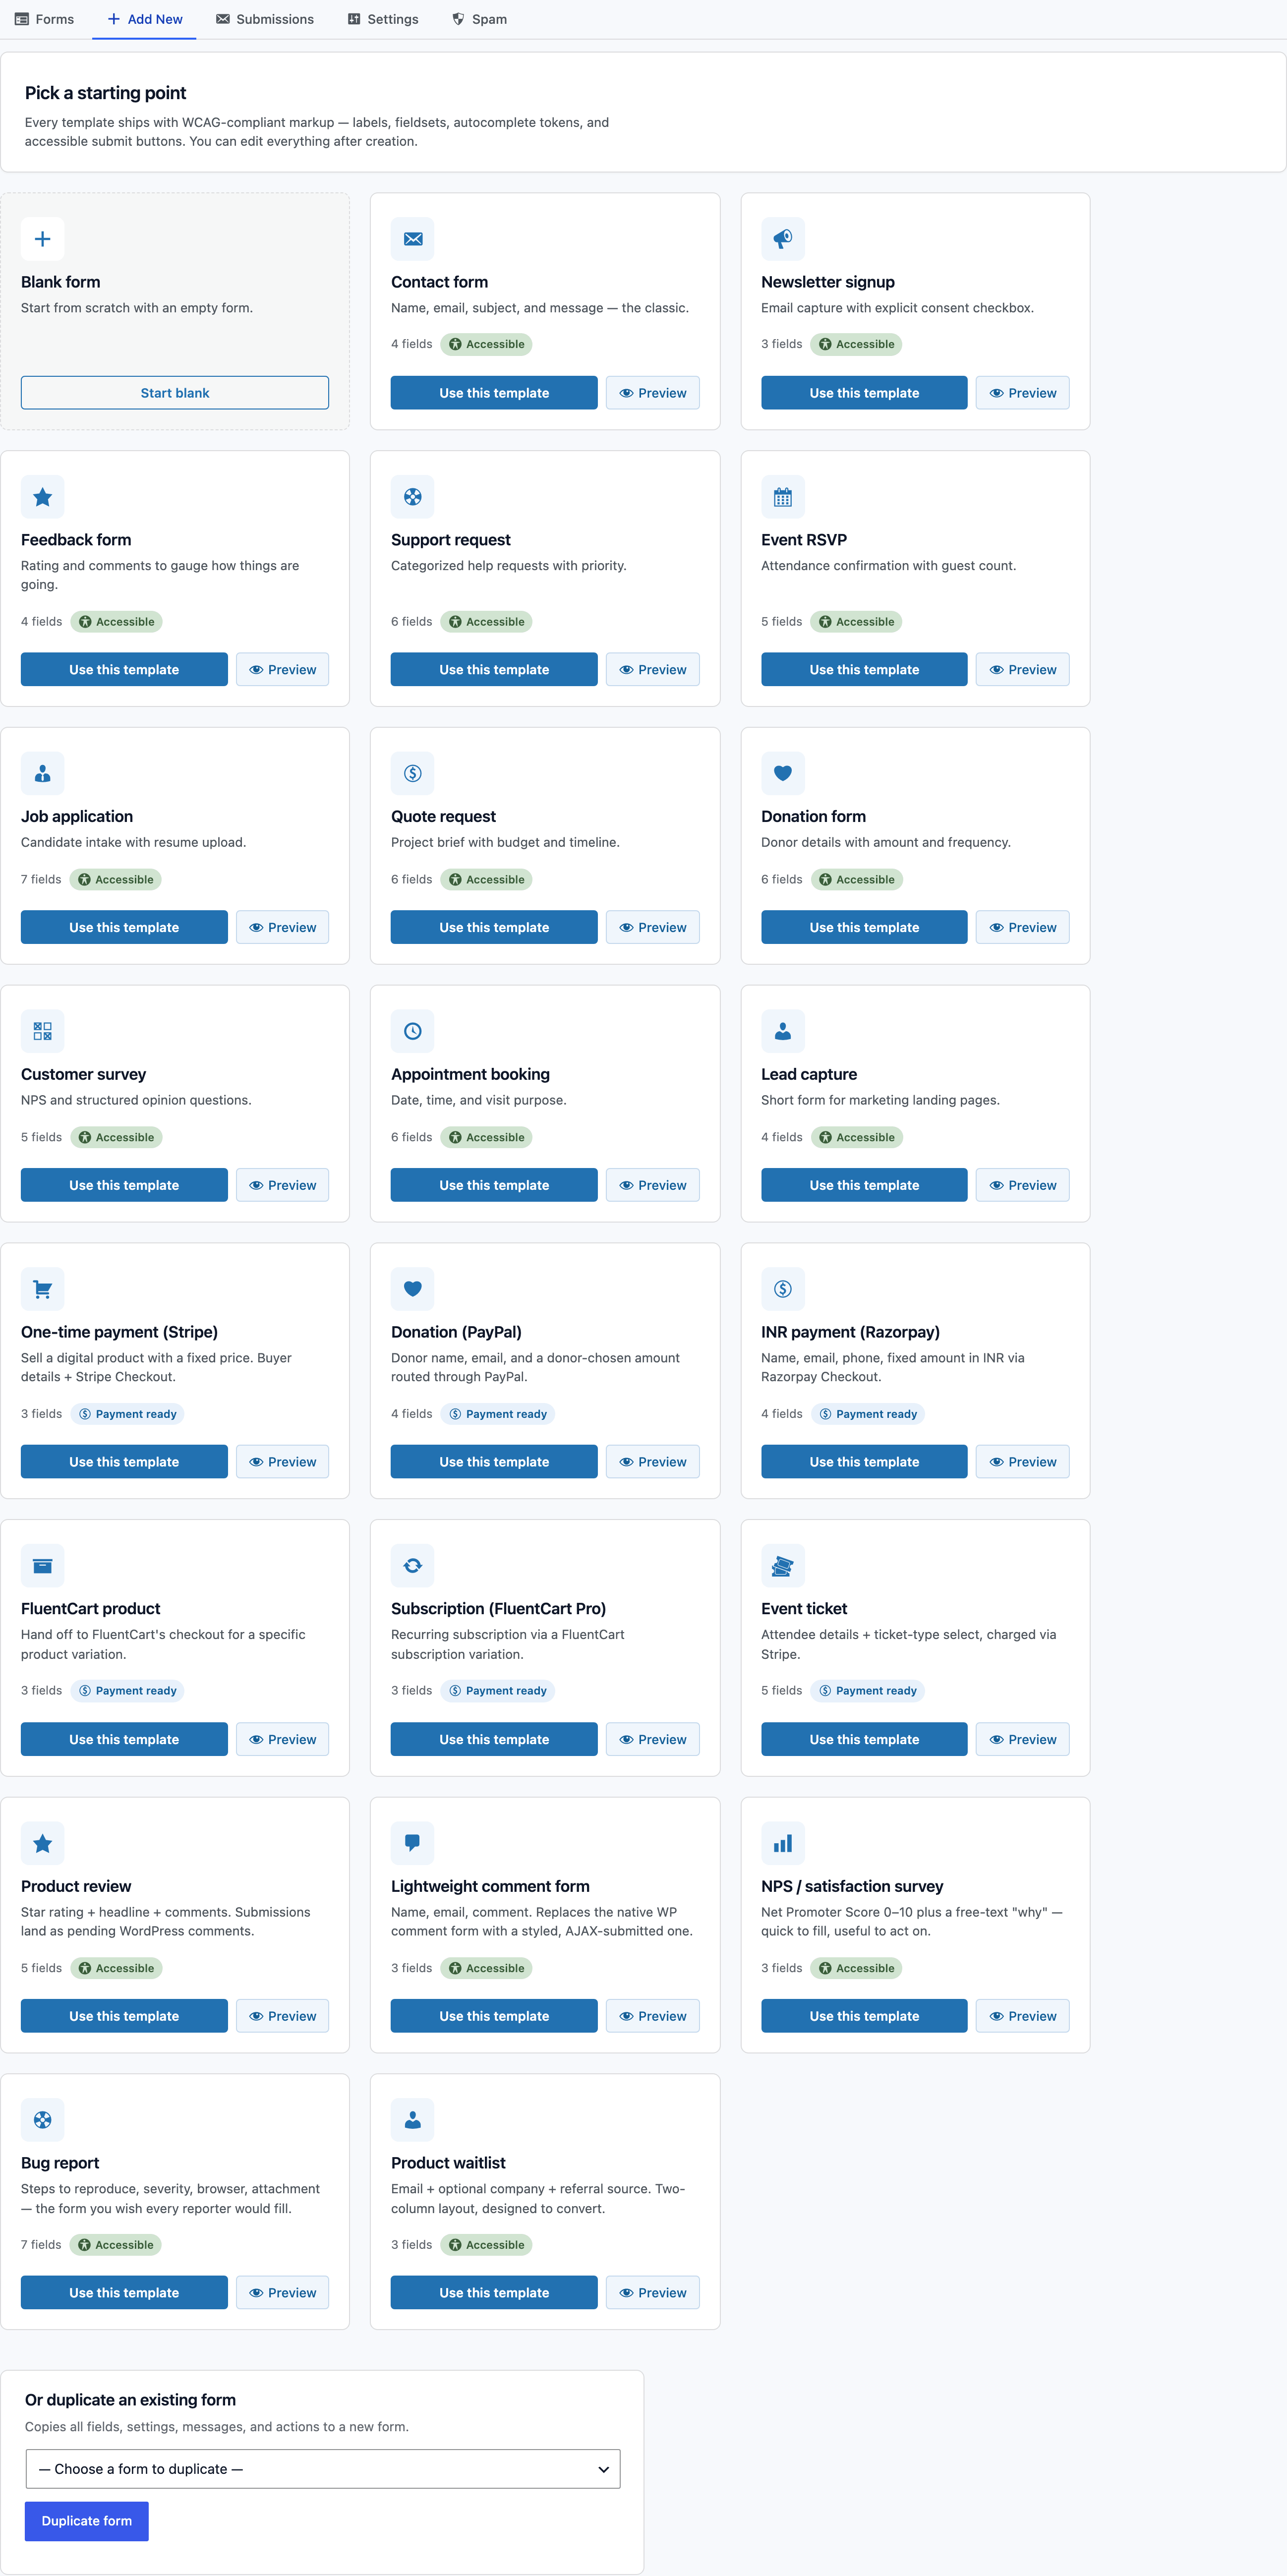Viewport: 1287px width, 2576px height.
Task: Click Accessible badge on Support request card
Action: point(486,622)
